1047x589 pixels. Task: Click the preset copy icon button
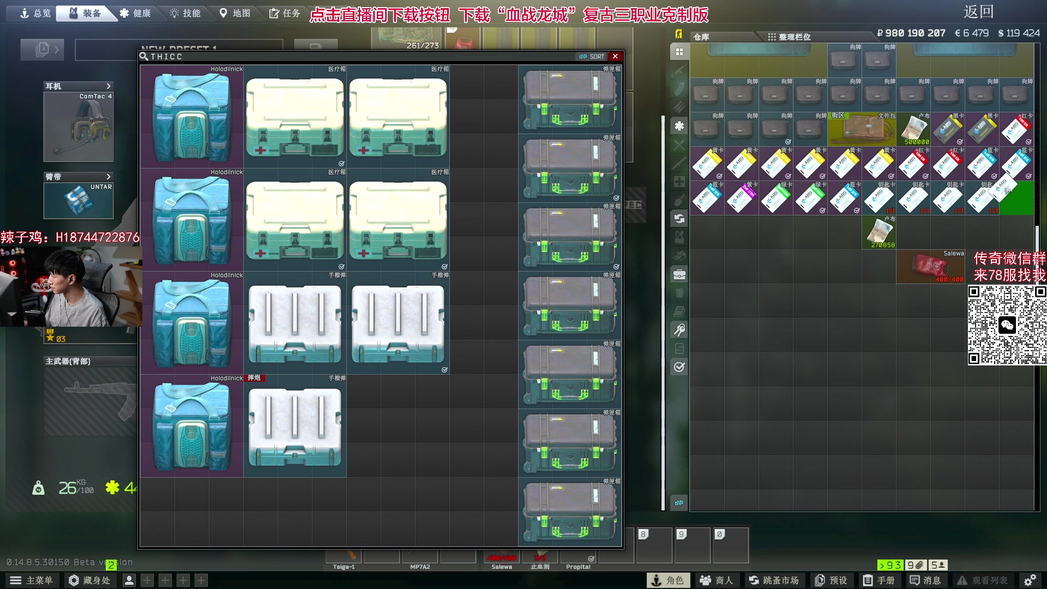click(x=43, y=50)
